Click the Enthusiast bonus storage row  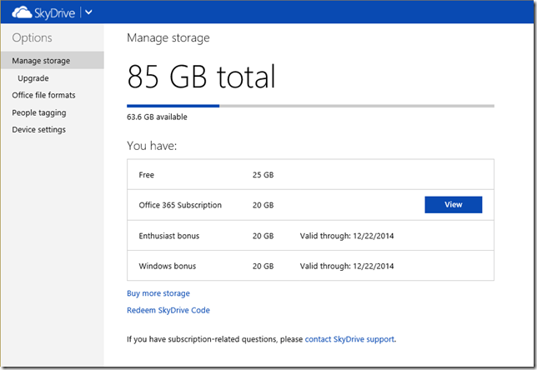310,236
